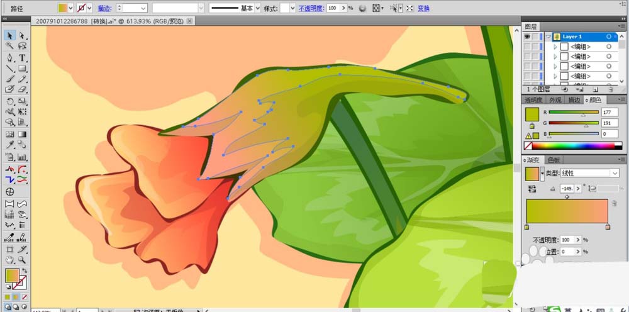The image size is (629, 312).
Task: Select the Type (T) tool
Action: point(23,58)
